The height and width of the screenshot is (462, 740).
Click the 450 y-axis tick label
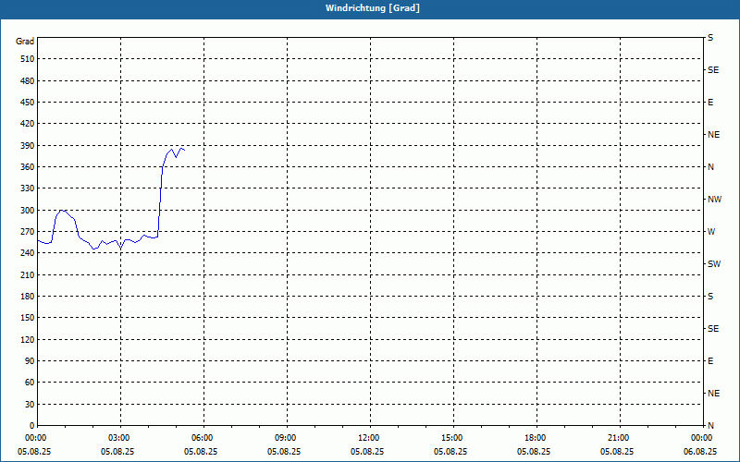click(28, 103)
